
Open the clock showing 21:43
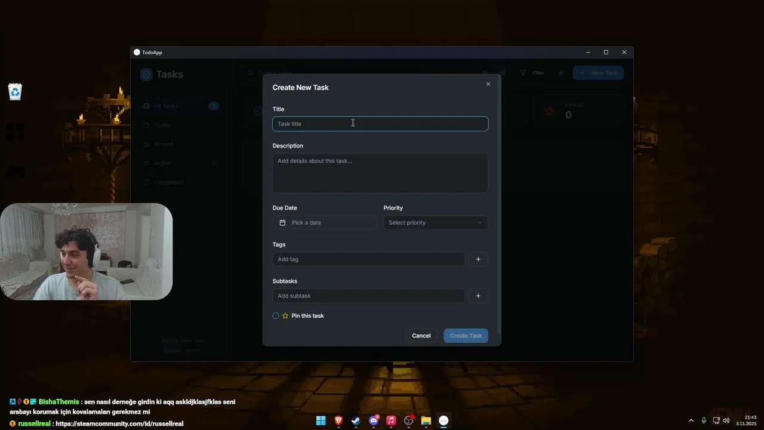pyautogui.click(x=746, y=420)
